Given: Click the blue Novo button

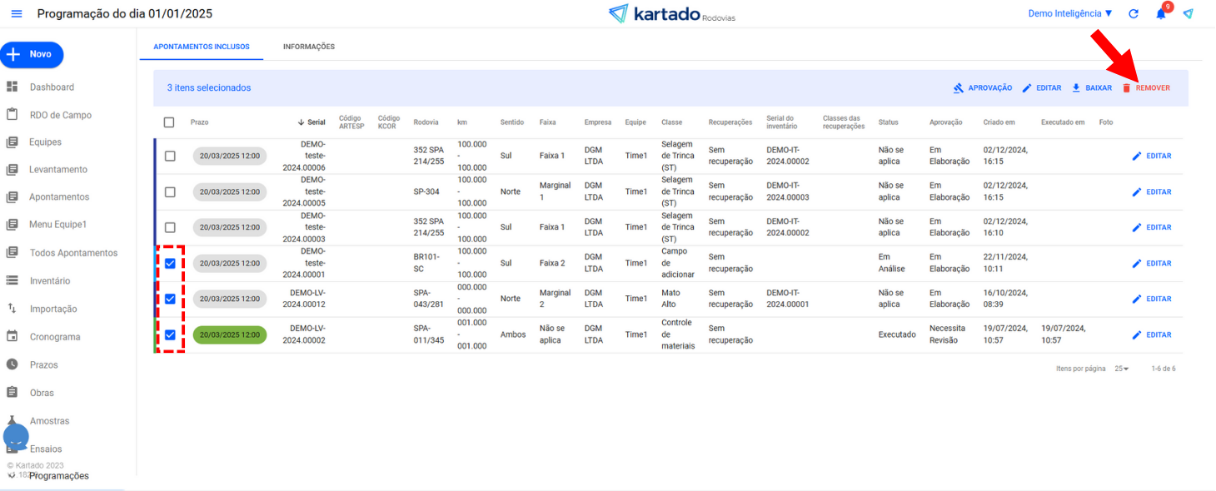Looking at the screenshot, I should coord(32,54).
